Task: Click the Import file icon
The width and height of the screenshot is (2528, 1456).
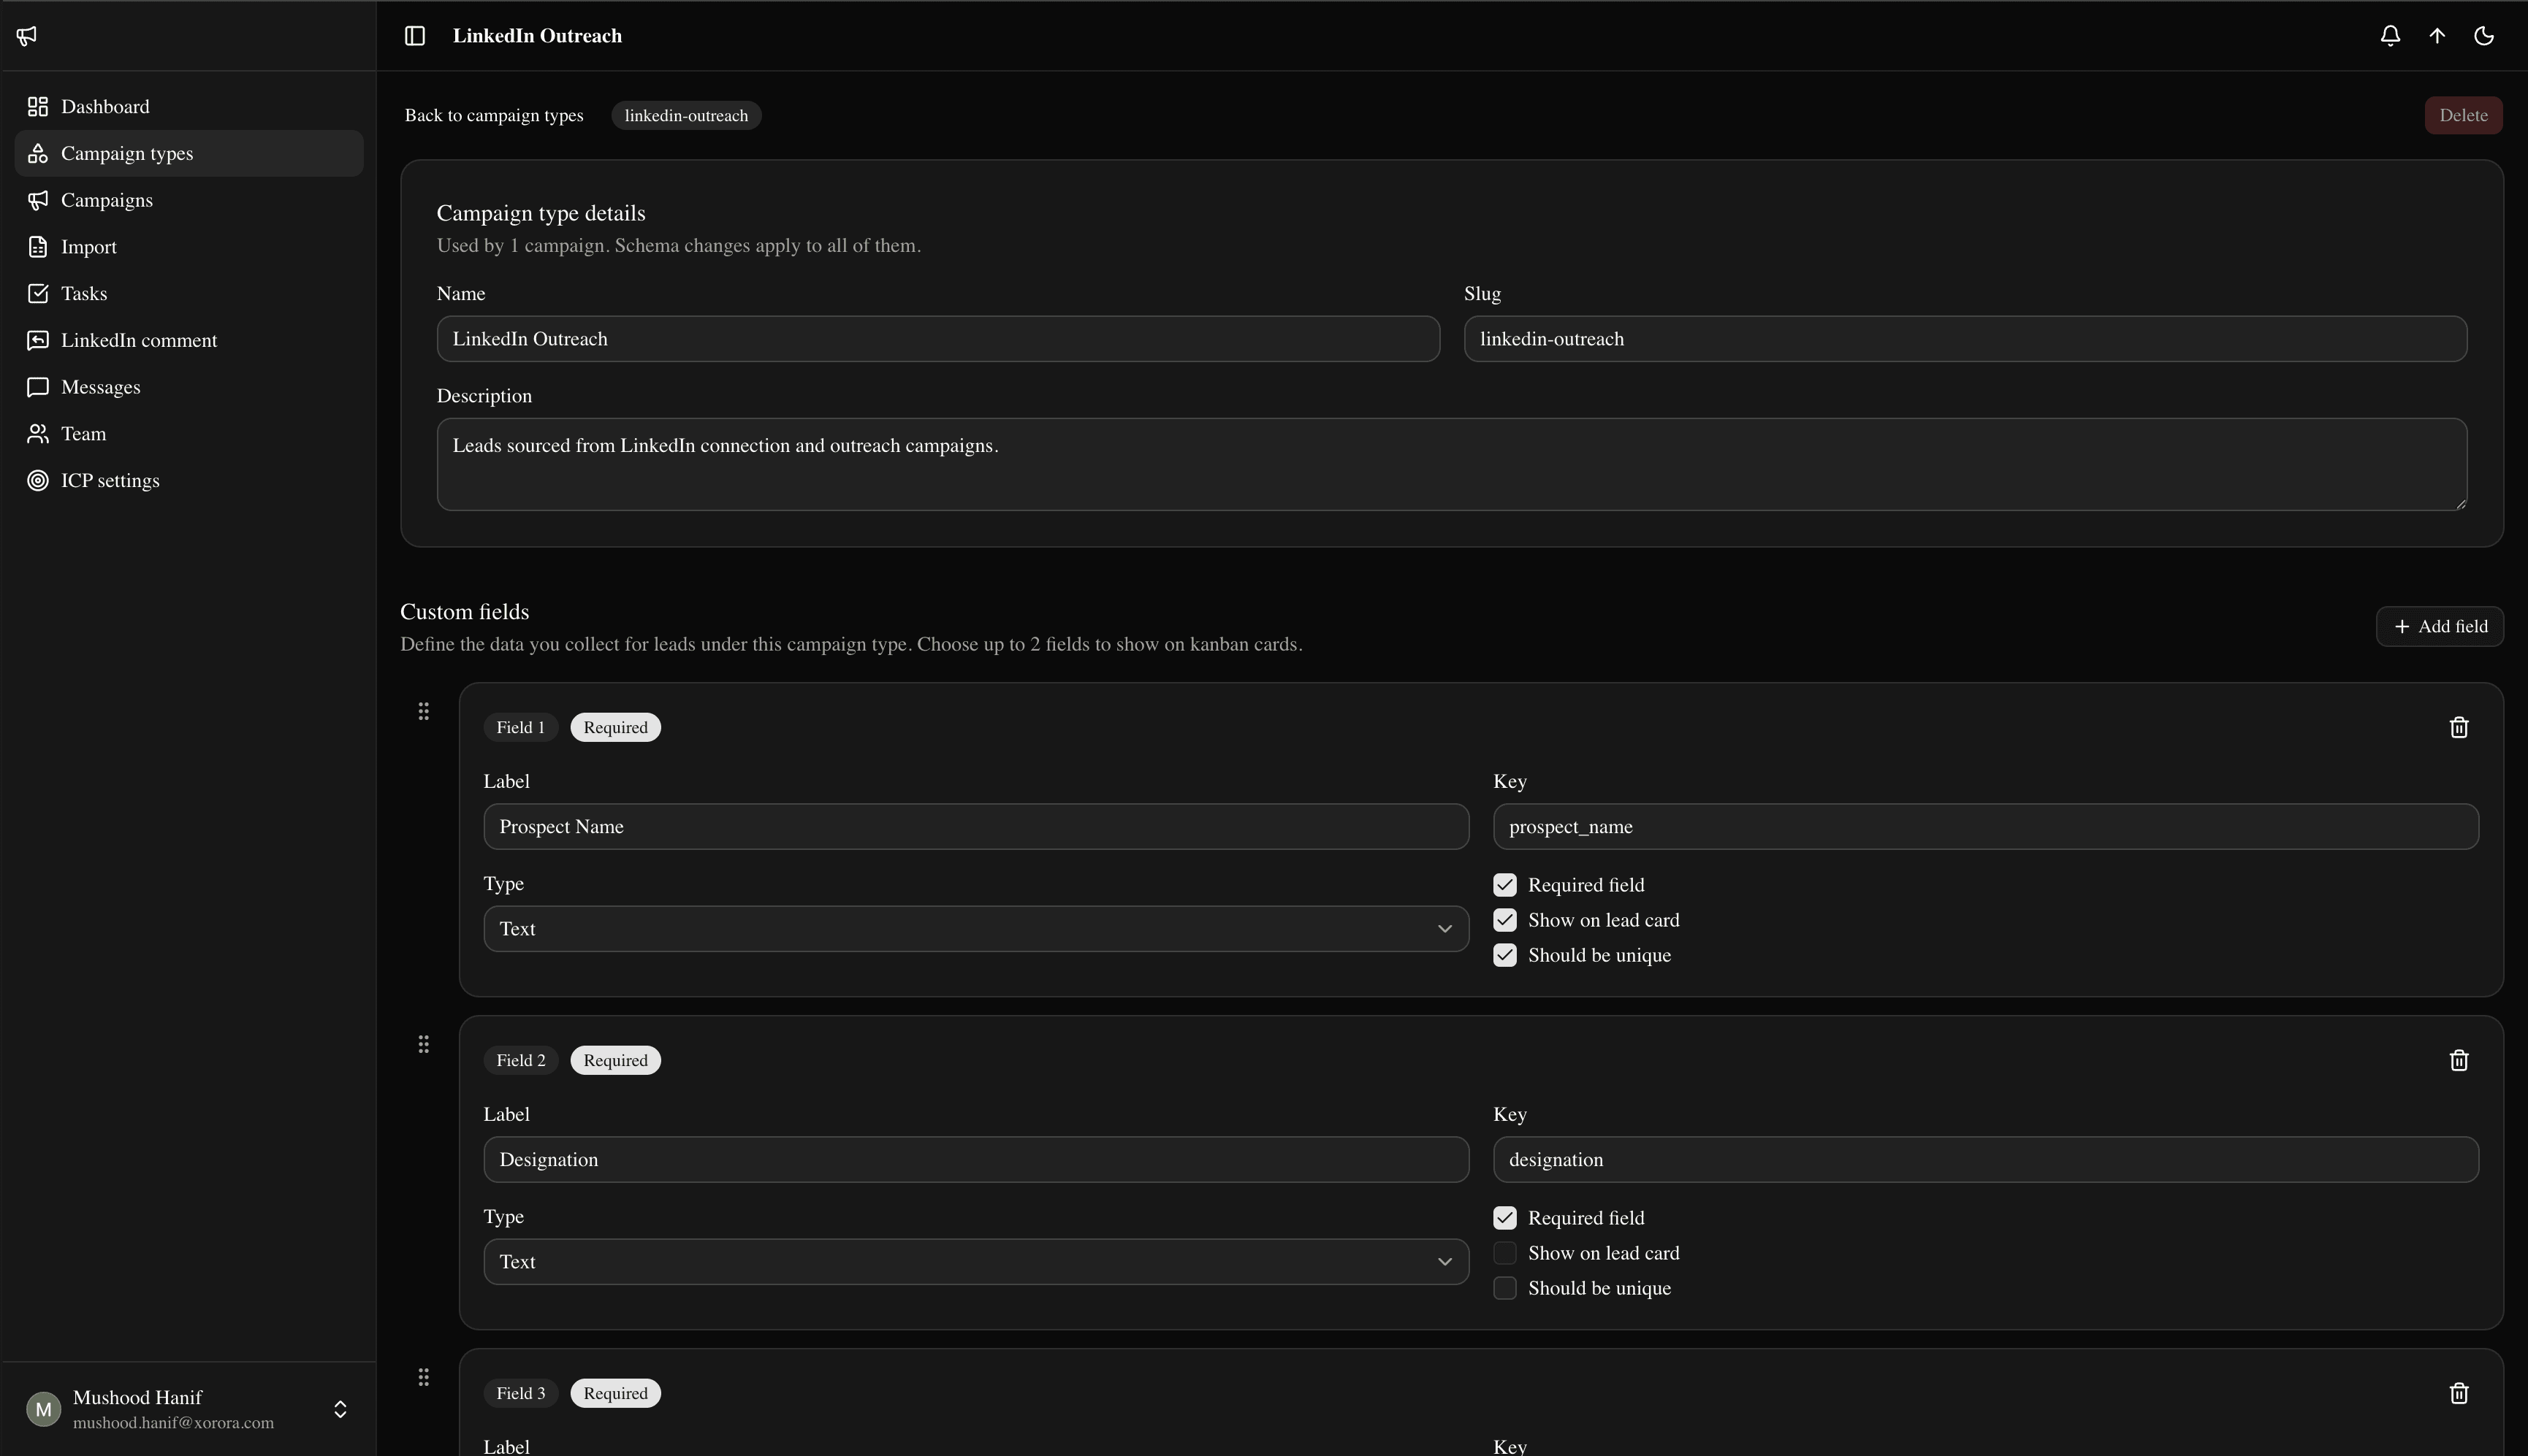Action: [x=38, y=247]
